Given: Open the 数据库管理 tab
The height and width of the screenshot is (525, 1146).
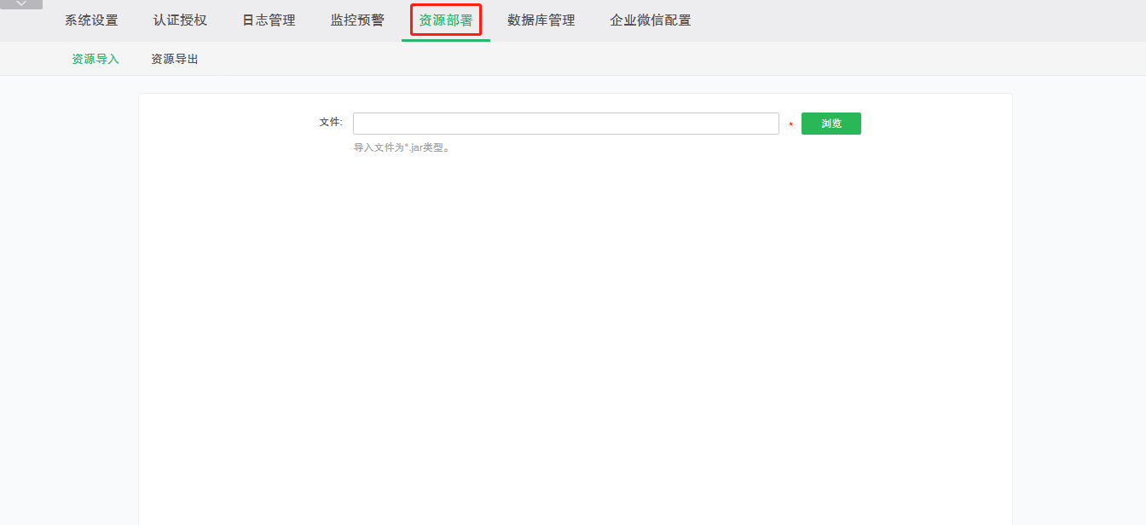Looking at the screenshot, I should click(541, 20).
